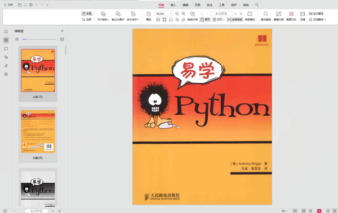Open Find and Replace (查找替换)
The height and width of the screenshot is (213, 338).
pyautogui.click(x=266, y=16)
